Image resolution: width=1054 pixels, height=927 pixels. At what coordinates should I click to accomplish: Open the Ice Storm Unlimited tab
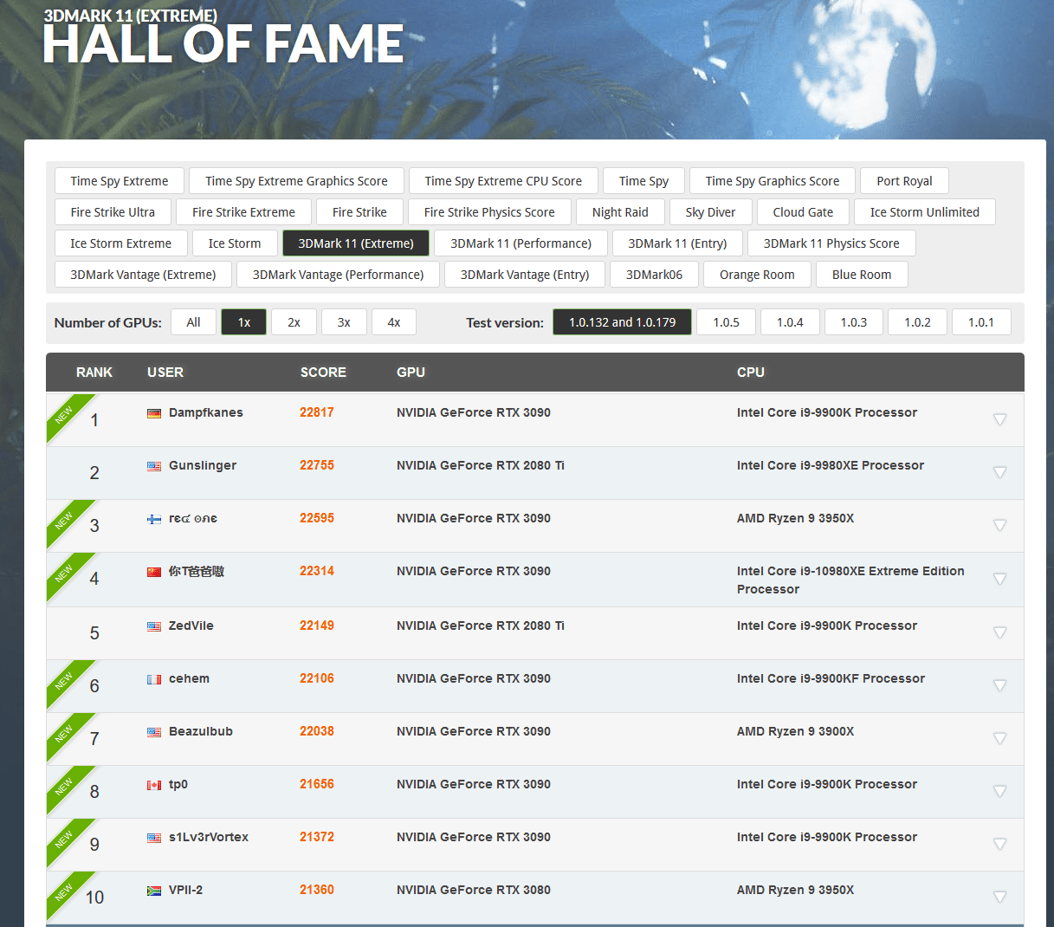925,212
